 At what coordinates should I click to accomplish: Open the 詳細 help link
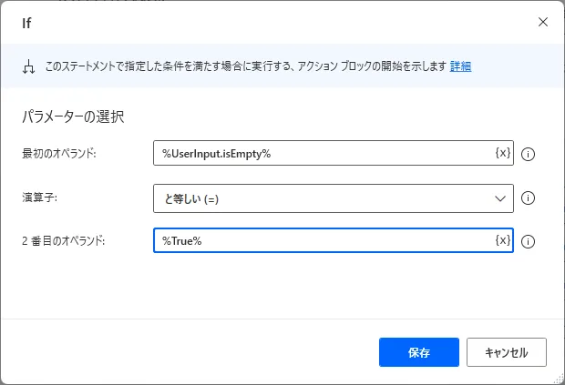[460, 66]
